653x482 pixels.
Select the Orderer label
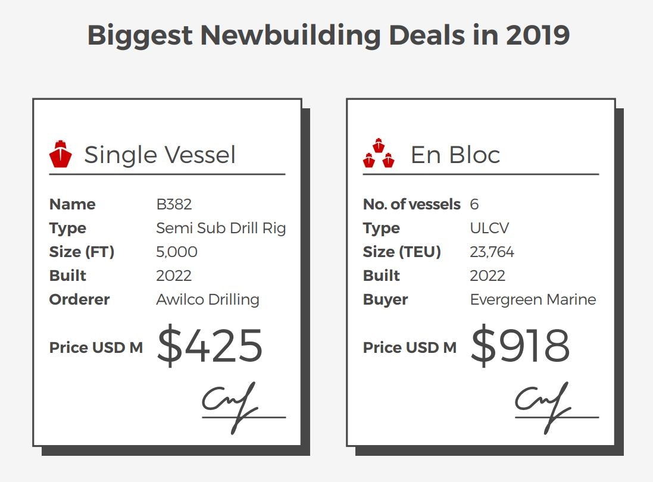(79, 299)
